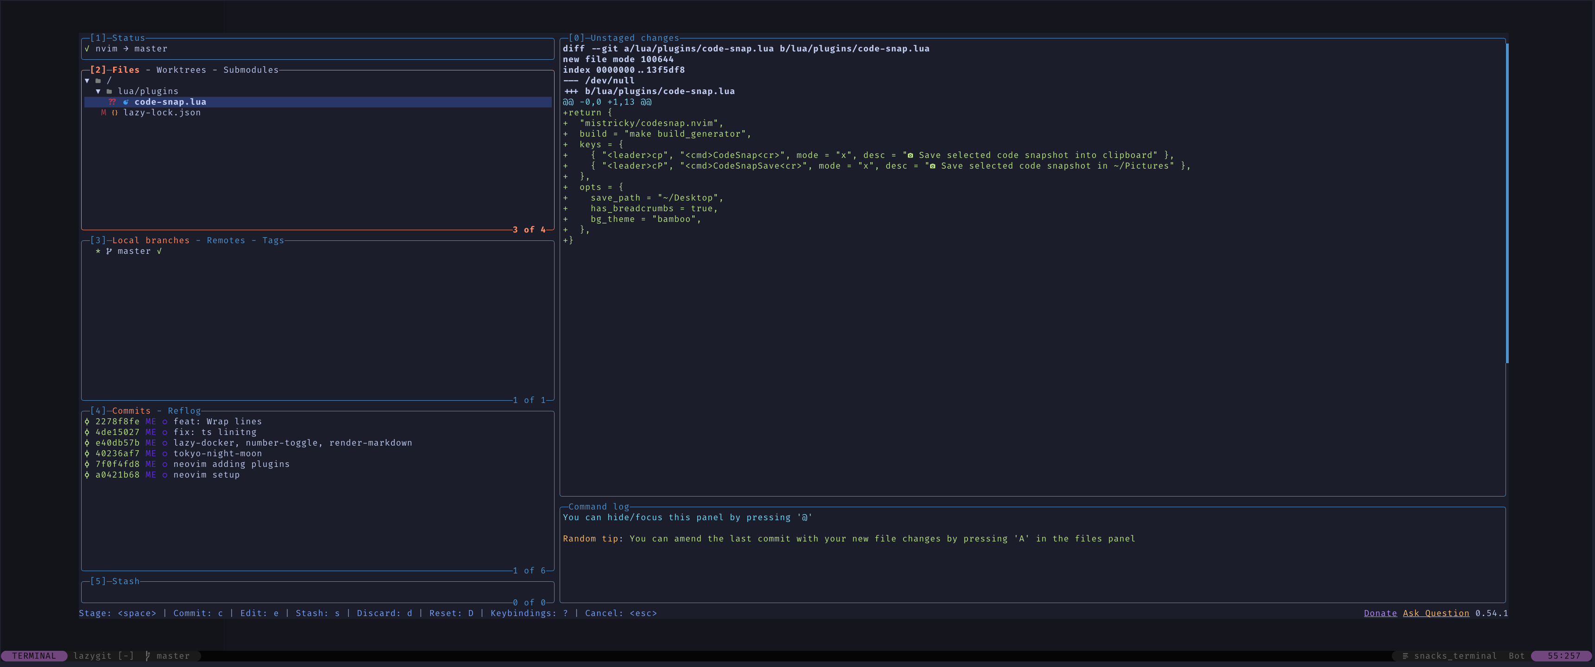Click the folder icon for lua/plugins
Image resolution: width=1595 pixels, height=667 pixels.
tap(109, 92)
